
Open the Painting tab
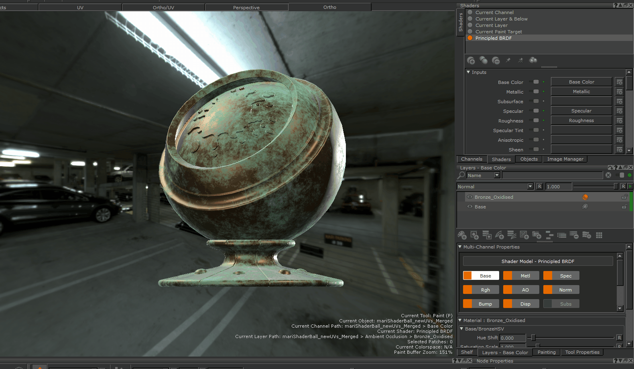coord(547,352)
